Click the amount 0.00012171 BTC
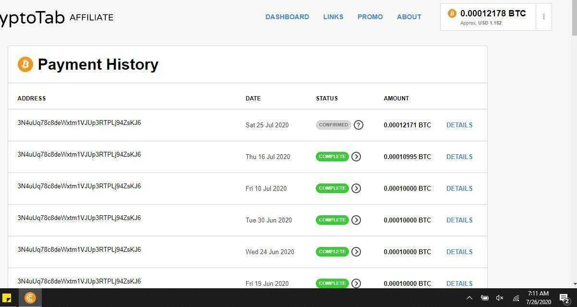 click(x=407, y=125)
